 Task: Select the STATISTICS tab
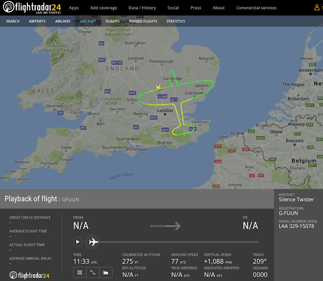[176, 21]
